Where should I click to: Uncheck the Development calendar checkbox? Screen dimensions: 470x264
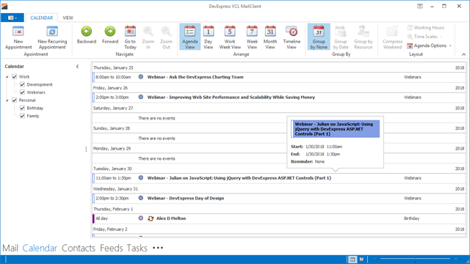[x=22, y=84]
